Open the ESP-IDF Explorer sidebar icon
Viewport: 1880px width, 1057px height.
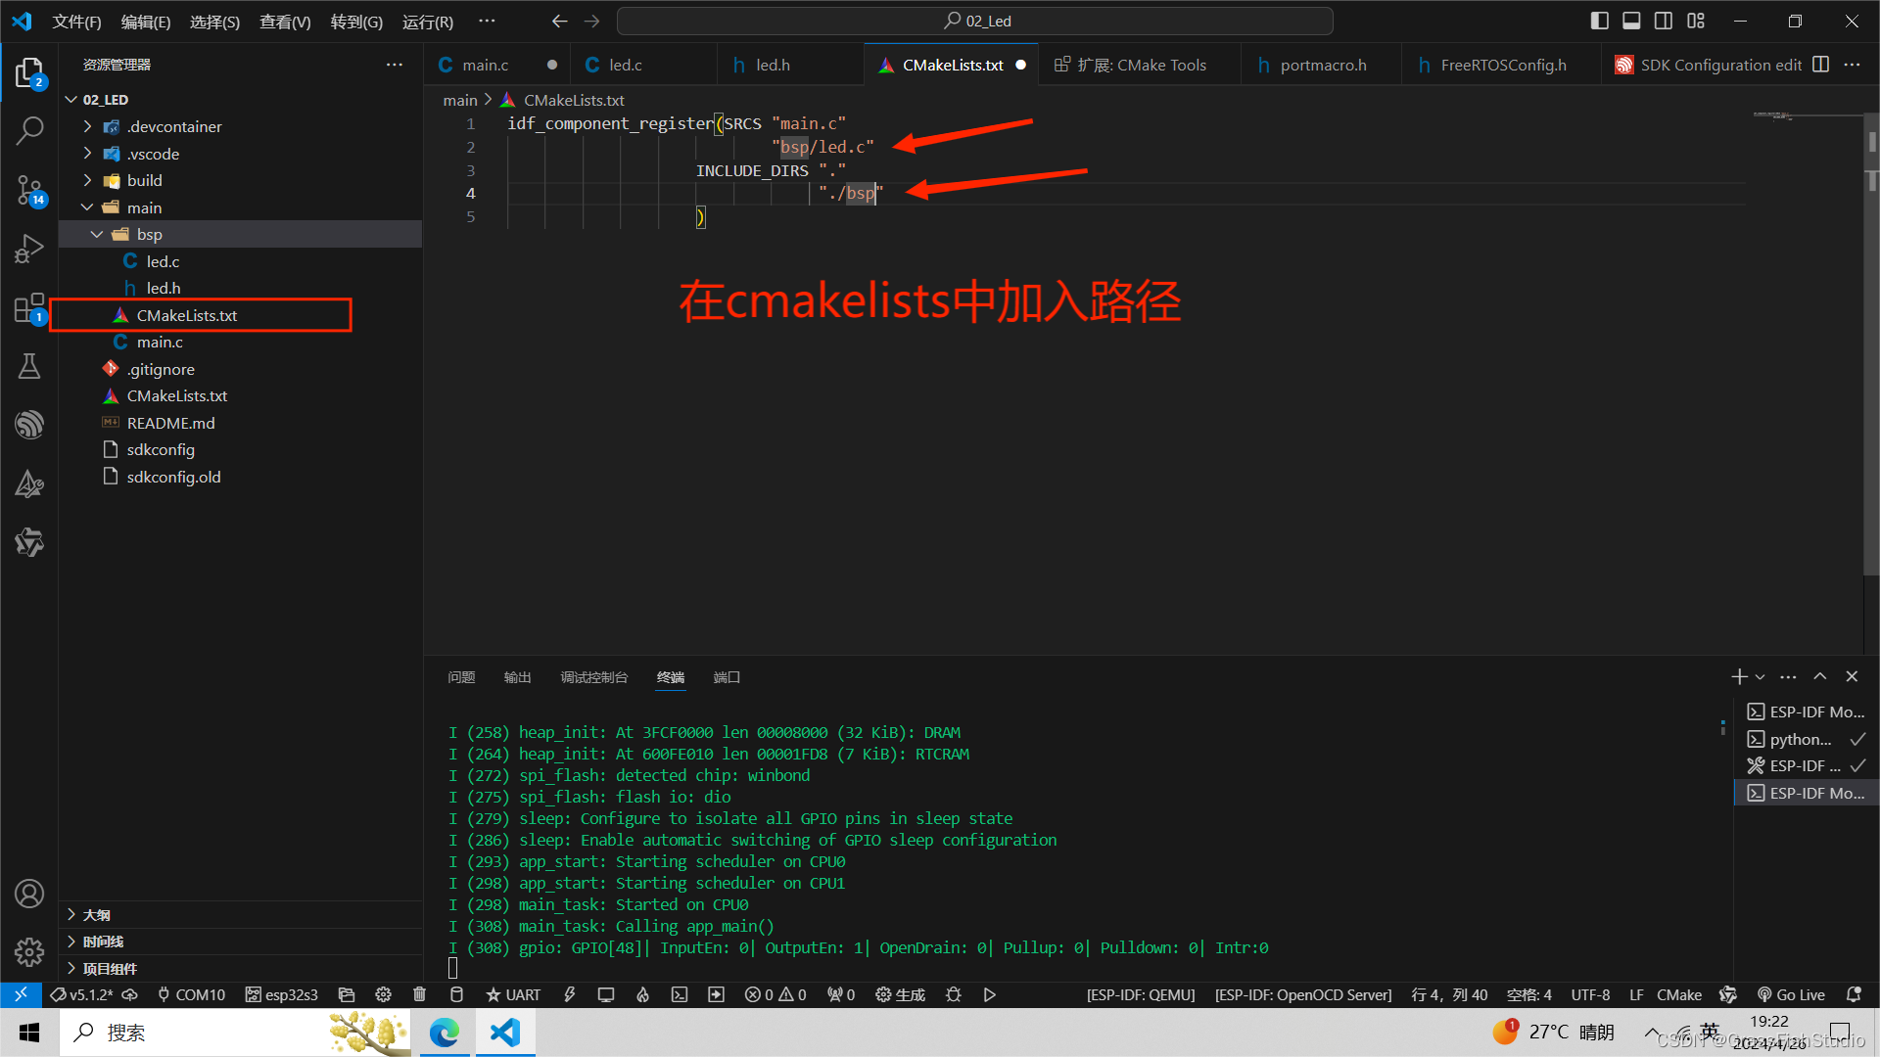point(29,424)
